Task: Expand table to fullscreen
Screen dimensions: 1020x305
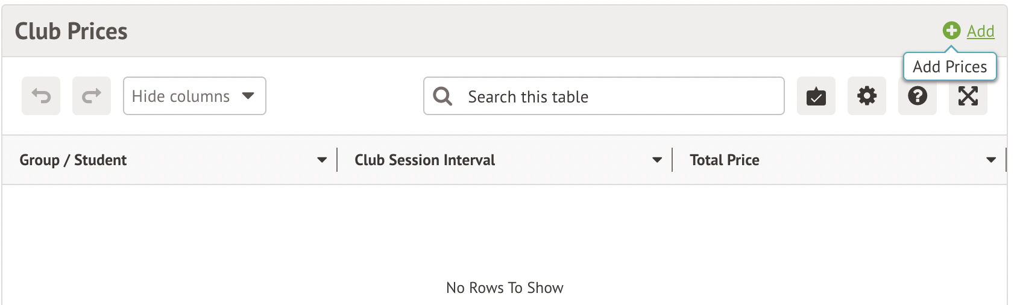Action: pos(968,96)
